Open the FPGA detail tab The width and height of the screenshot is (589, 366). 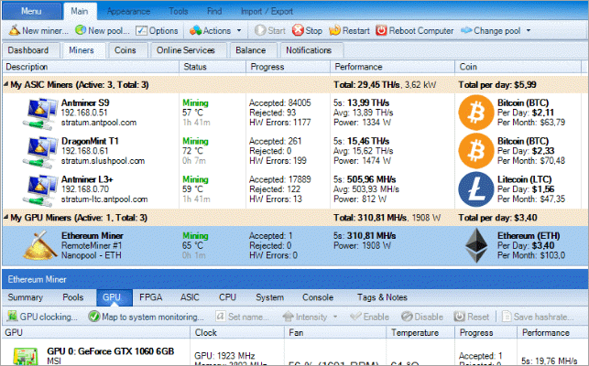150,297
